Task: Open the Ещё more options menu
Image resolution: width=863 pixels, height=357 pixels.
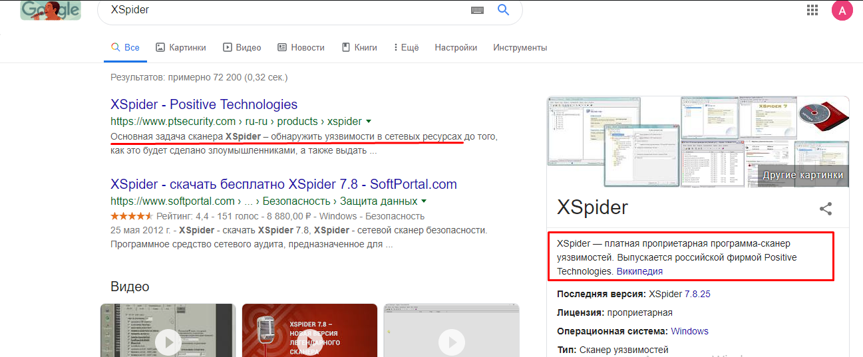Action: tap(406, 48)
